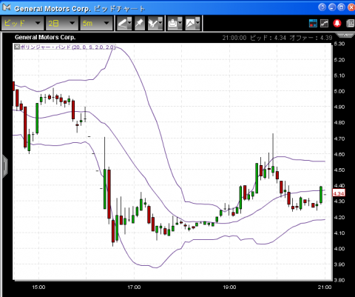This screenshot has width=355, height=297.
Task: Select the trendline drawing tool
Action: [122, 24]
